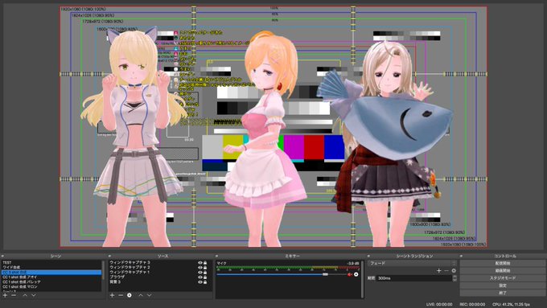Image resolution: width=547 pixels, height=308 pixels.
Task: Enable スタジオモード button
Action: click(x=502, y=278)
